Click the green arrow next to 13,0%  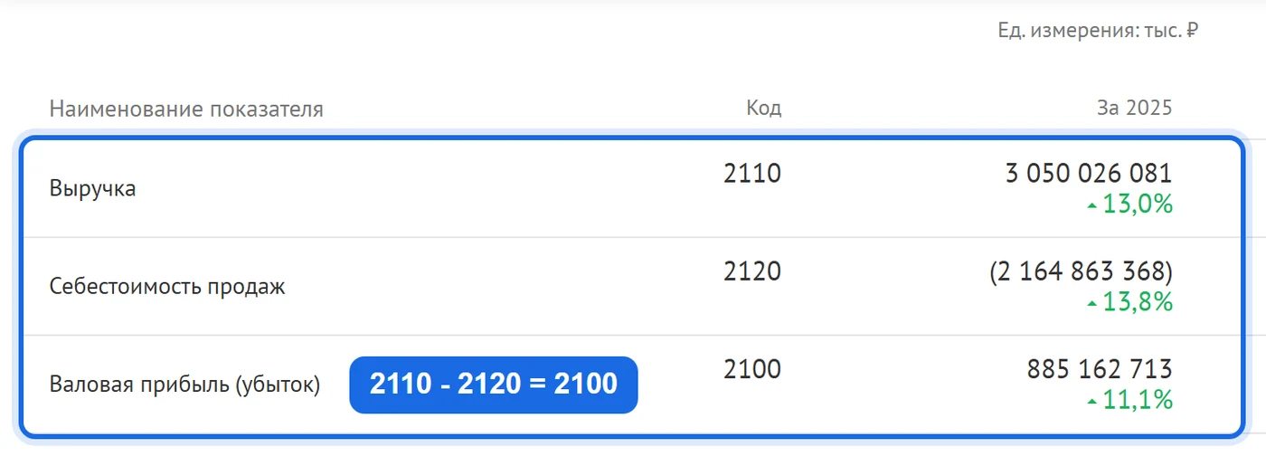coord(1092,206)
